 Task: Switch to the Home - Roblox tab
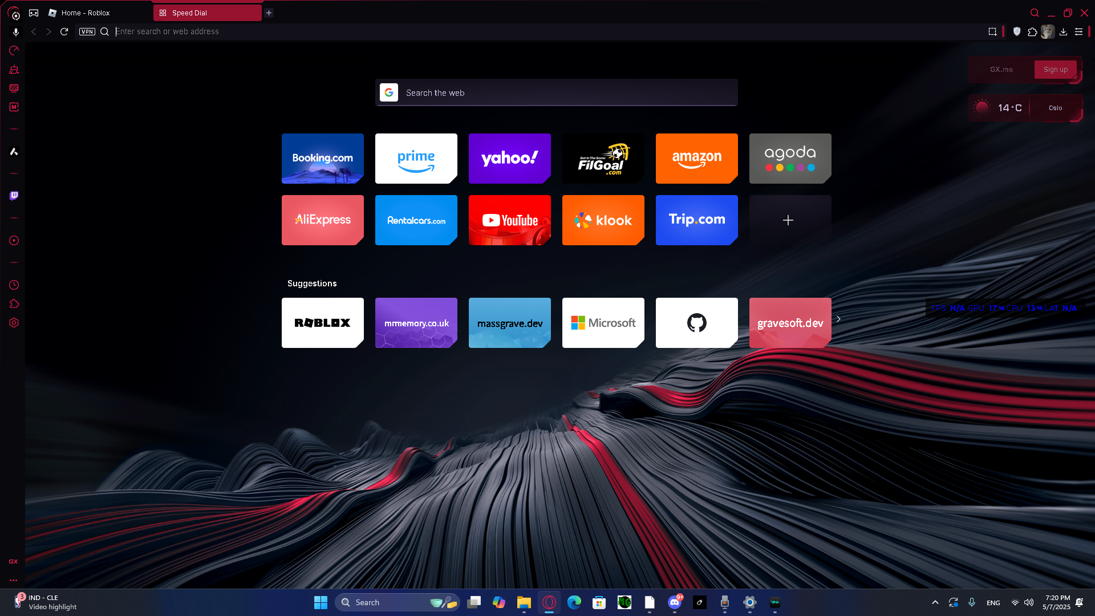(x=86, y=13)
